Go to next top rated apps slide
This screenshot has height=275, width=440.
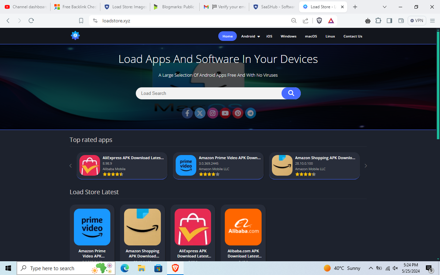coord(366,166)
